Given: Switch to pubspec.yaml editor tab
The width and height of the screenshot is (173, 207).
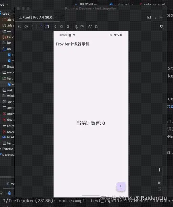Looking at the screenshot, I should coord(152,4).
